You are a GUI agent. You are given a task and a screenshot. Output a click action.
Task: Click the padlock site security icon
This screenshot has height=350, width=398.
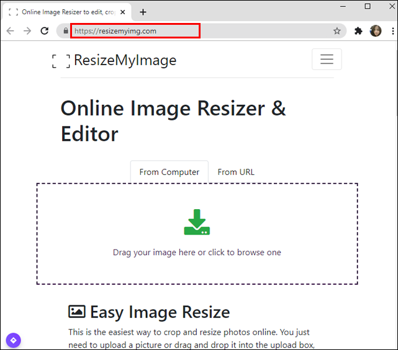pyautogui.click(x=66, y=31)
